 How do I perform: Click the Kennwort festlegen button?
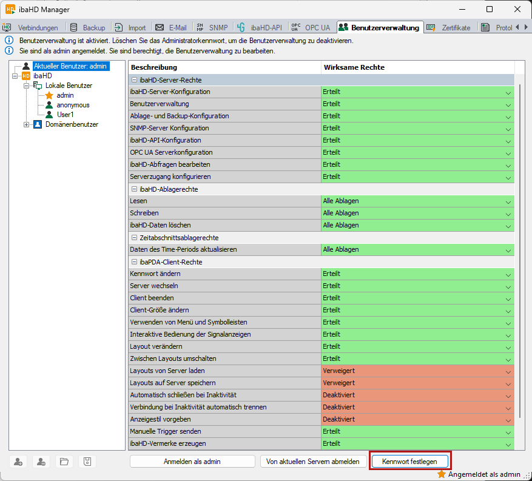point(409,462)
